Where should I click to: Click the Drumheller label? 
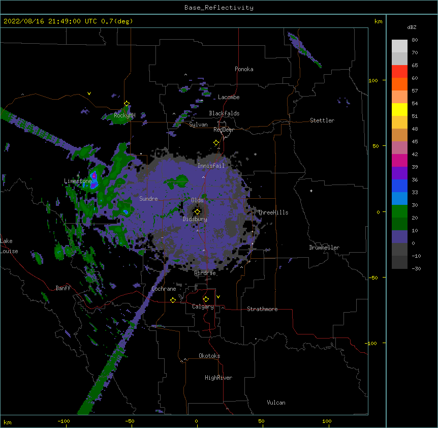tap(324, 248)
